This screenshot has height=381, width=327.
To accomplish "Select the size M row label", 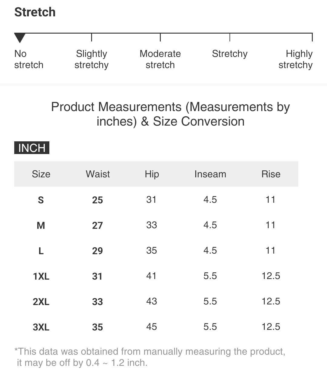I will click(41, 225).
